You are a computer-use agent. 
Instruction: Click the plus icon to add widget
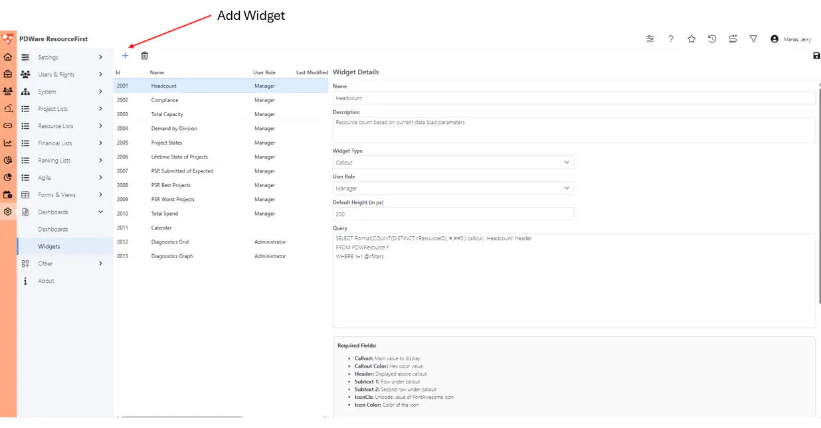[125, 56]
